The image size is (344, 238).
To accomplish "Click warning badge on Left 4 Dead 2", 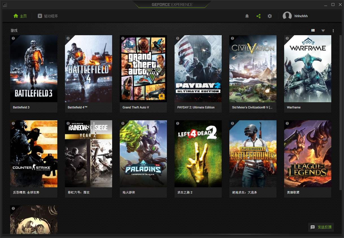I will coord(178,123).
